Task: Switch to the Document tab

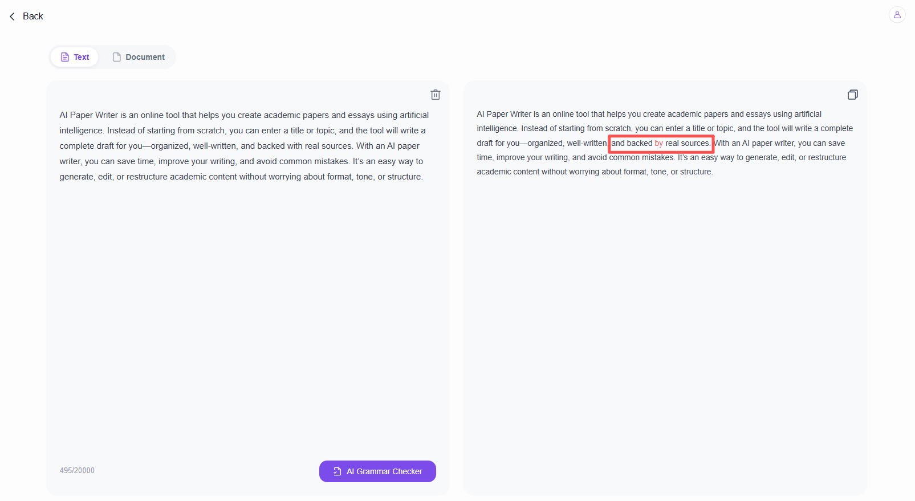Action: [139, 57]
